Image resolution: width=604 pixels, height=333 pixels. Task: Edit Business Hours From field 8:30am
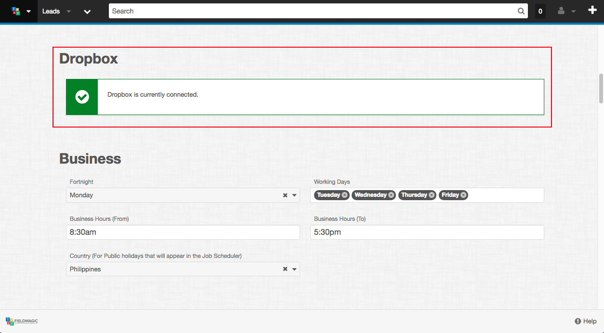pos(183,232)
